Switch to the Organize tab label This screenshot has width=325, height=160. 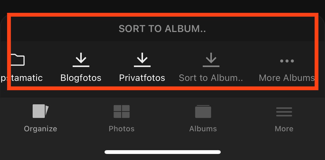pos(40,129)
